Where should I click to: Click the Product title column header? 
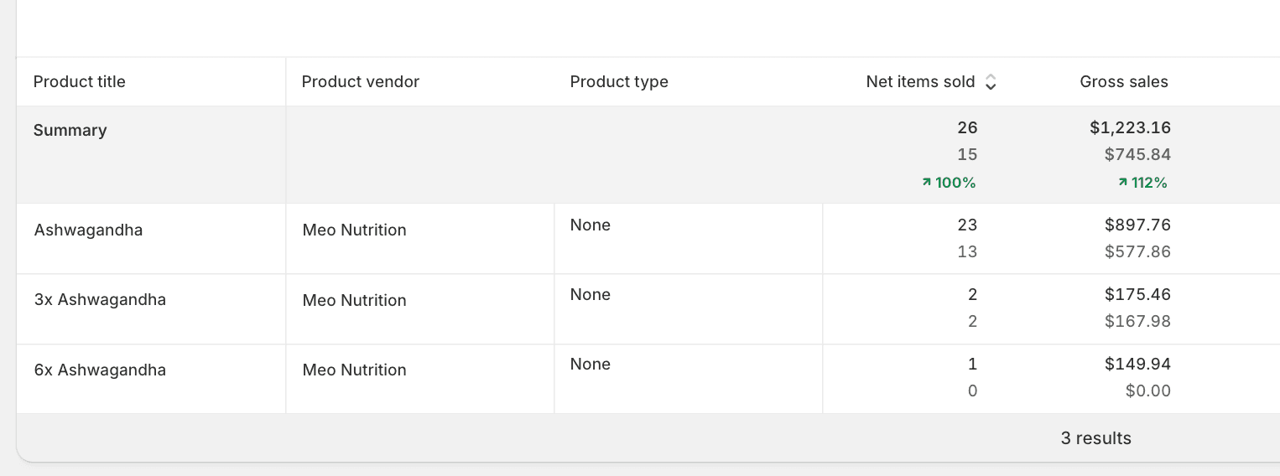tap(80, 82)
